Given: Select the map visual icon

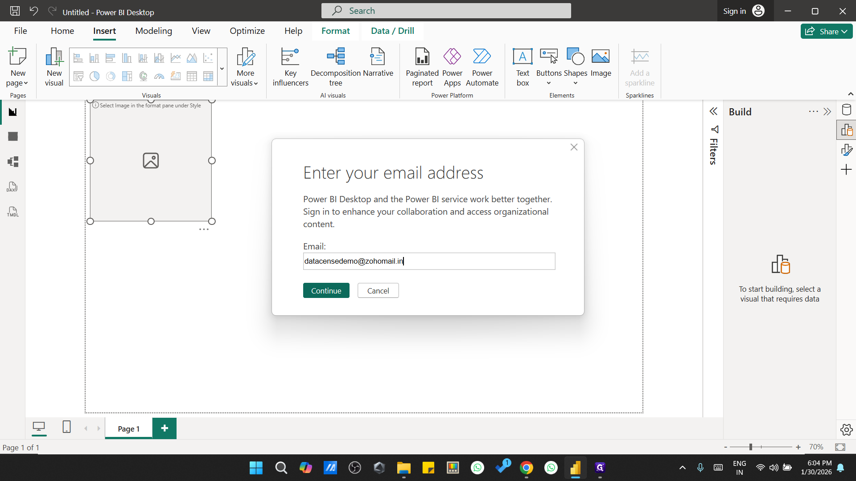Looking at the screenshot, I should (x=143, y=76).
